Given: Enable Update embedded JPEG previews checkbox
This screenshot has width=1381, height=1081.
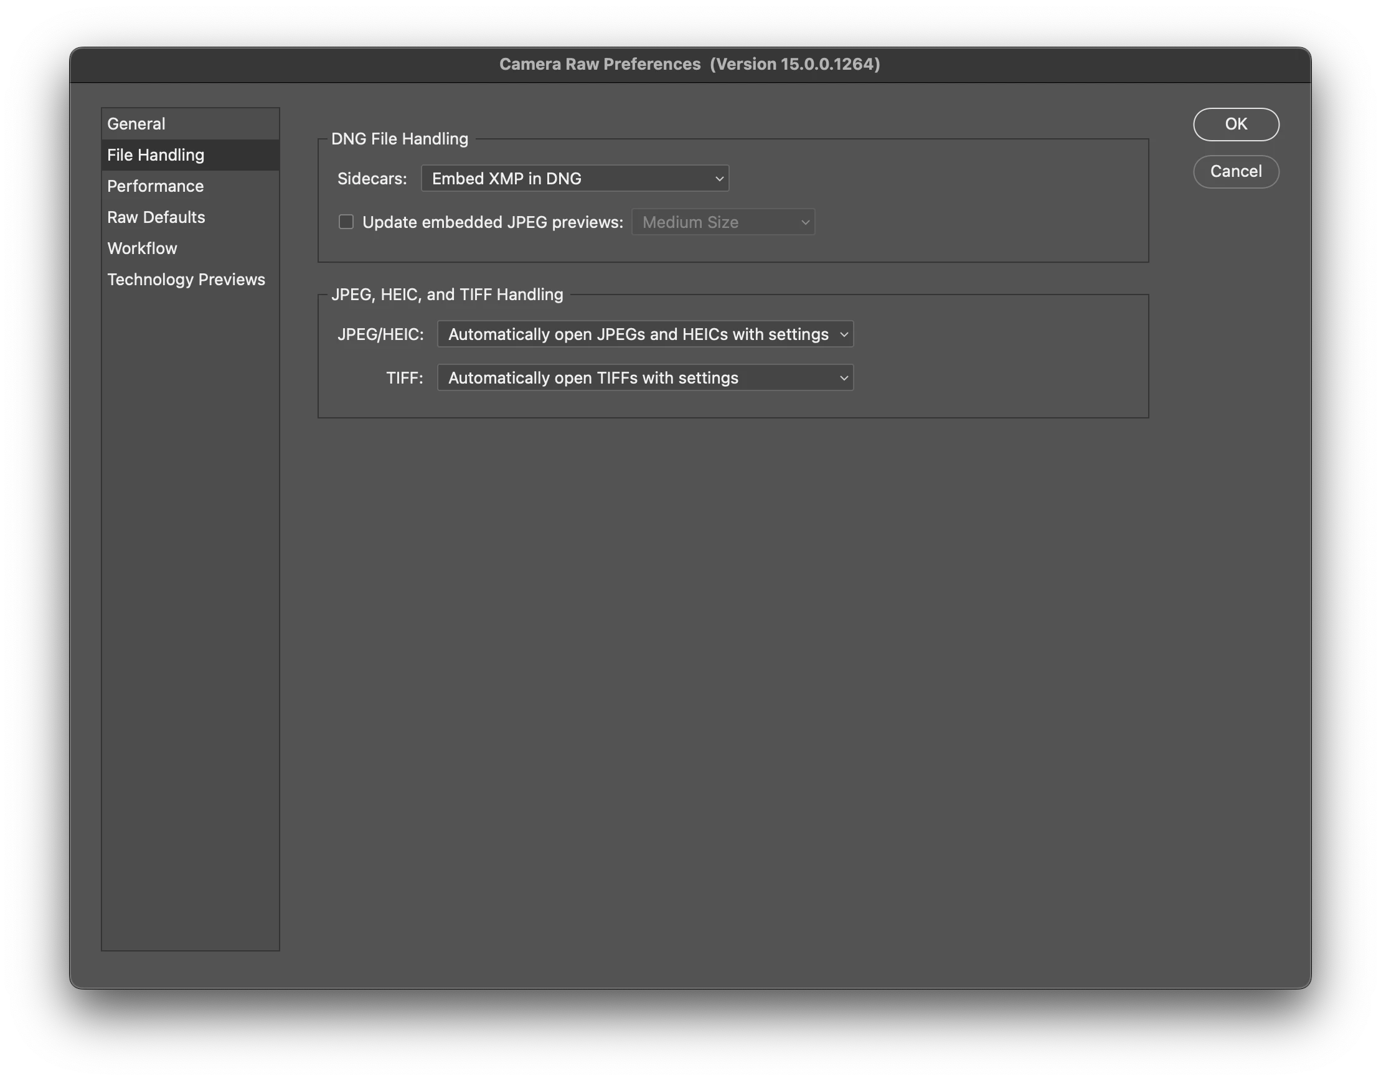Looking at the screenshot, I should point(346,222).
